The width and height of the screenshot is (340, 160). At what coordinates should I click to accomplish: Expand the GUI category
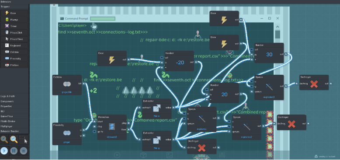tap(14, 111)
